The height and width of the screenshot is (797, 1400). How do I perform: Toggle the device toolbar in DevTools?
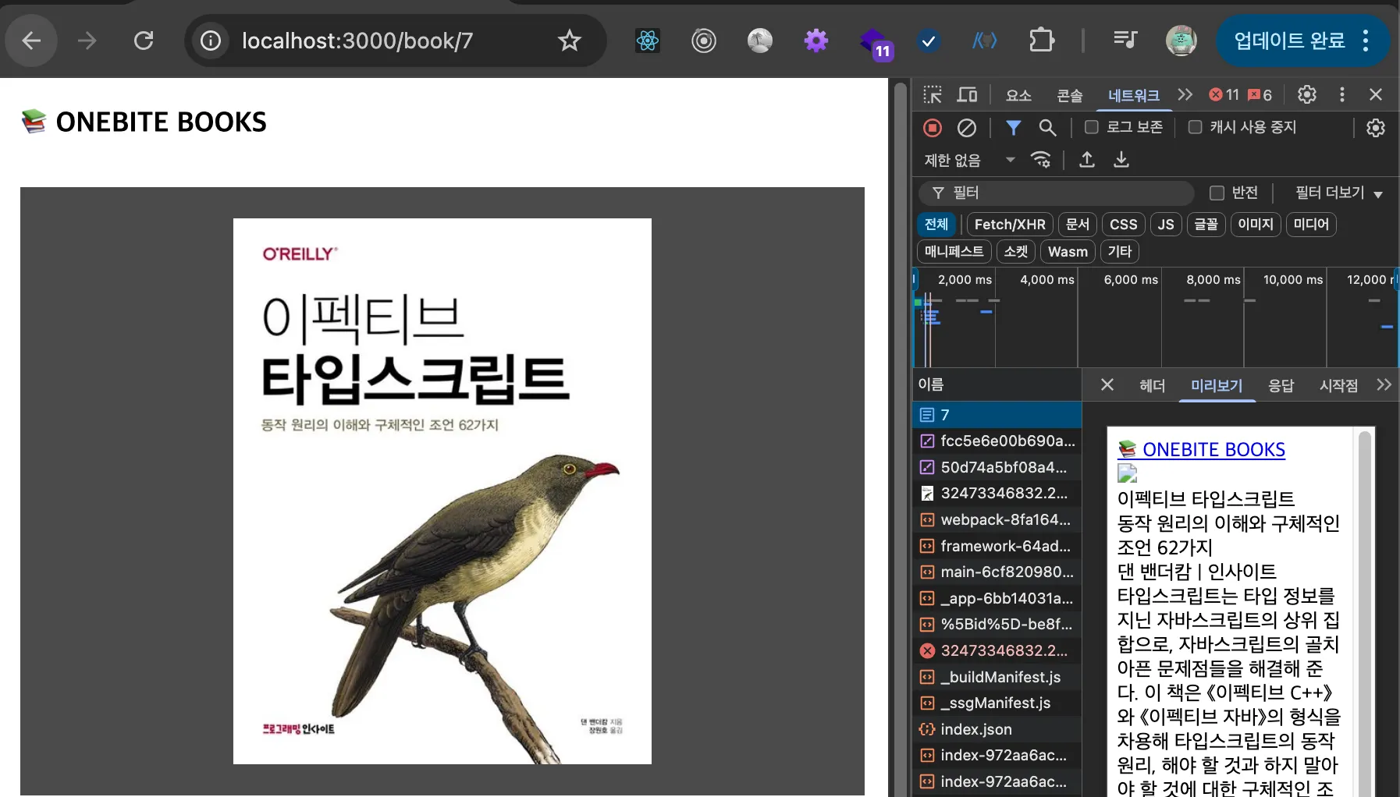[968, 94]
